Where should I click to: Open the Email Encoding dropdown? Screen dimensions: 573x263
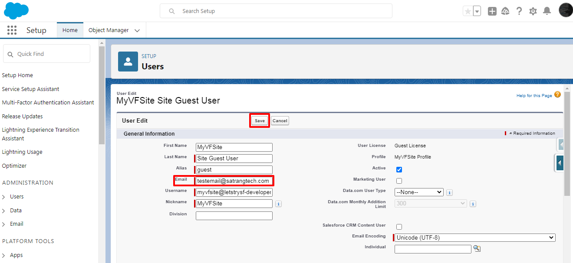[x=475, y=237]
